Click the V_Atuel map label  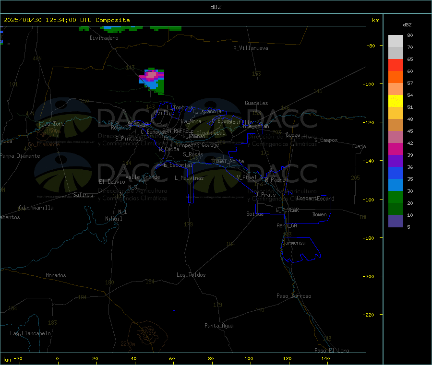[247, 177]
